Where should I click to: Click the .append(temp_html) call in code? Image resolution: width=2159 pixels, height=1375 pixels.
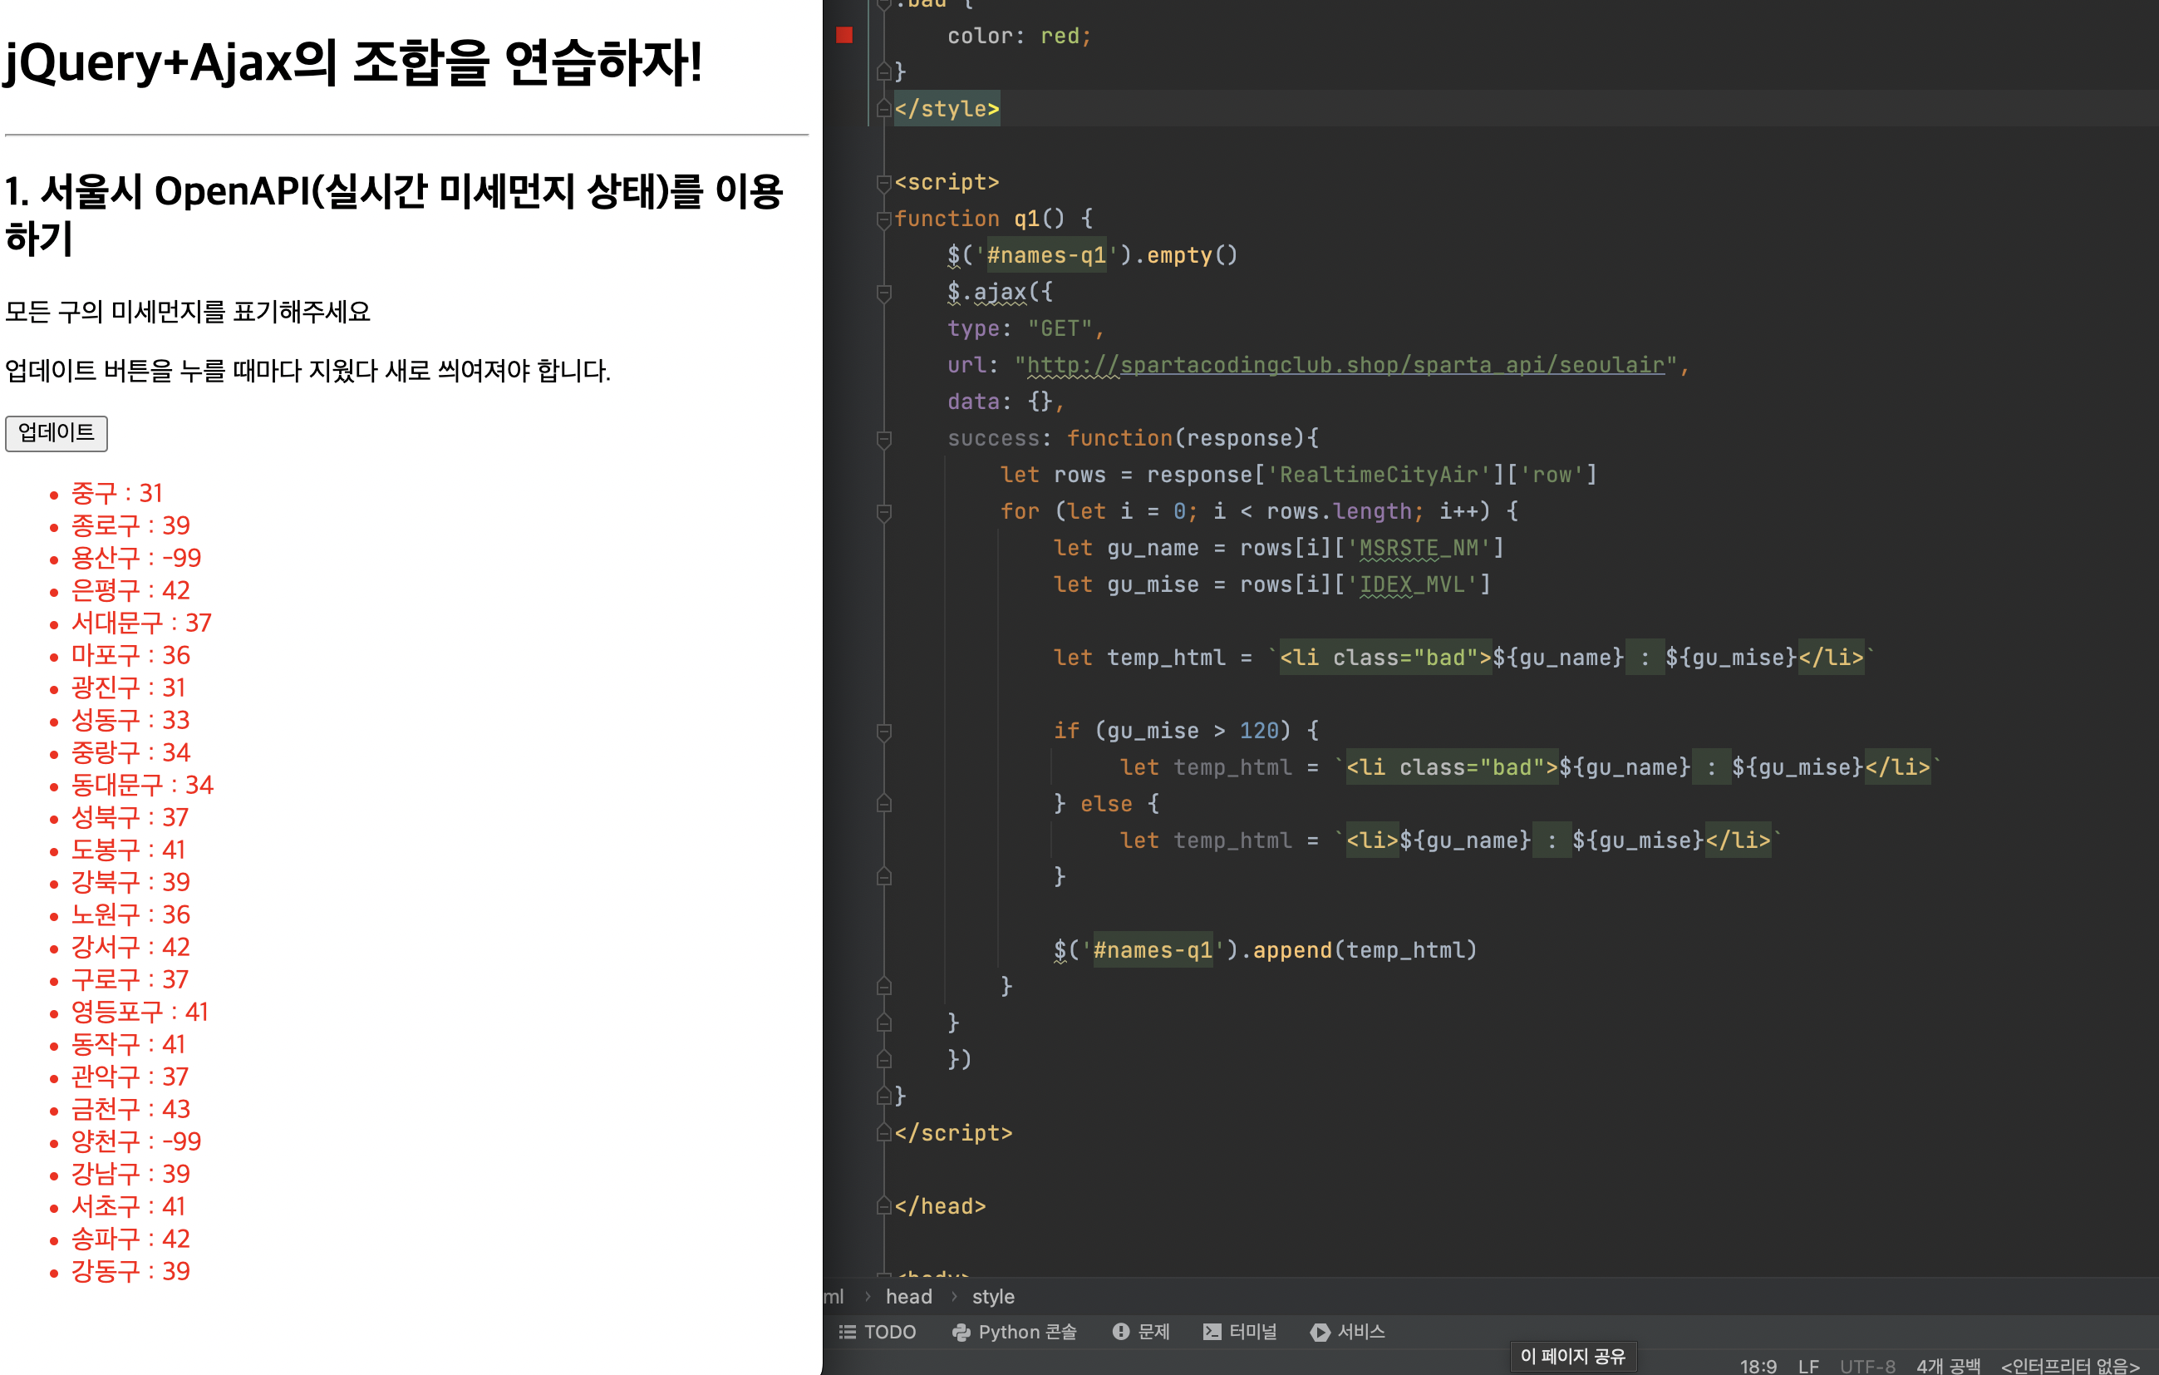(1359, 951)
